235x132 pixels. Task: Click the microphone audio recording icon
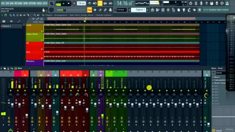[x=201, y=3]
